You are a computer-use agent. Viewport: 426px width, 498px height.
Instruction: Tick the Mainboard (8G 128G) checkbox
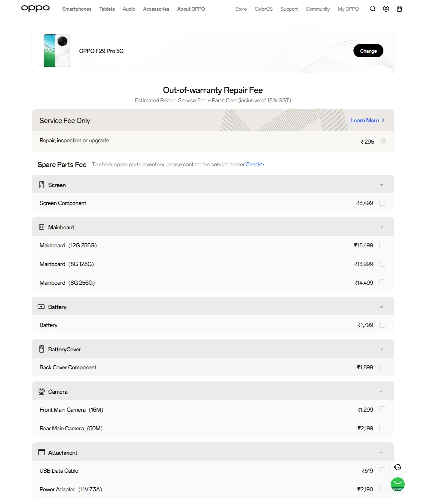(382, 264)
